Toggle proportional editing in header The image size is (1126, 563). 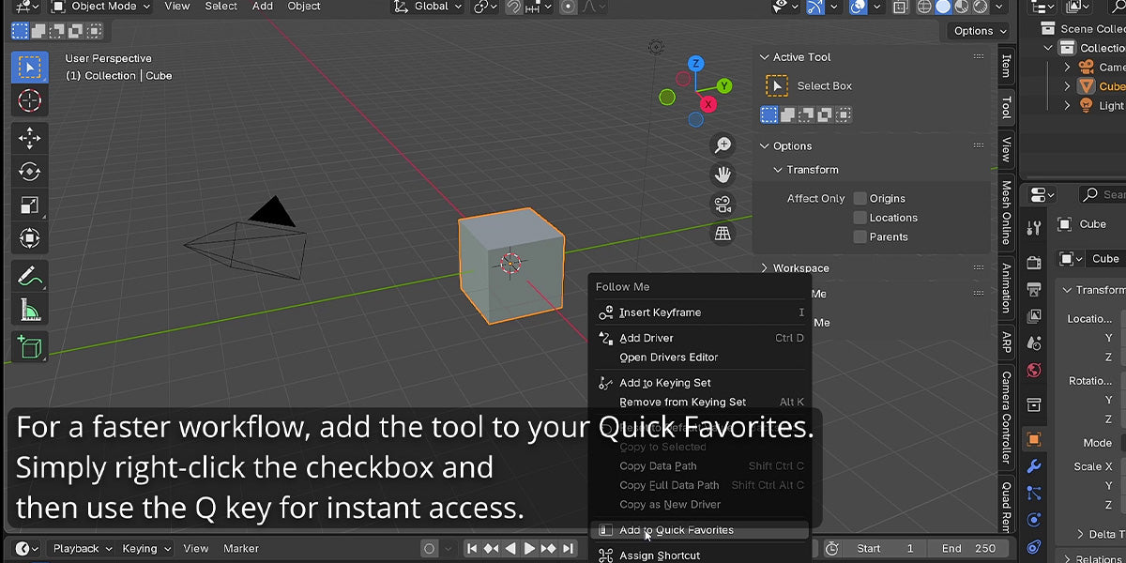[569, 7]
